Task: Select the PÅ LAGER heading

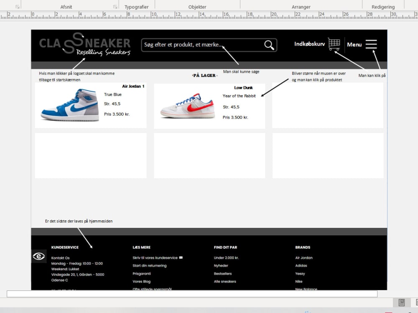Action: [204, 75]
